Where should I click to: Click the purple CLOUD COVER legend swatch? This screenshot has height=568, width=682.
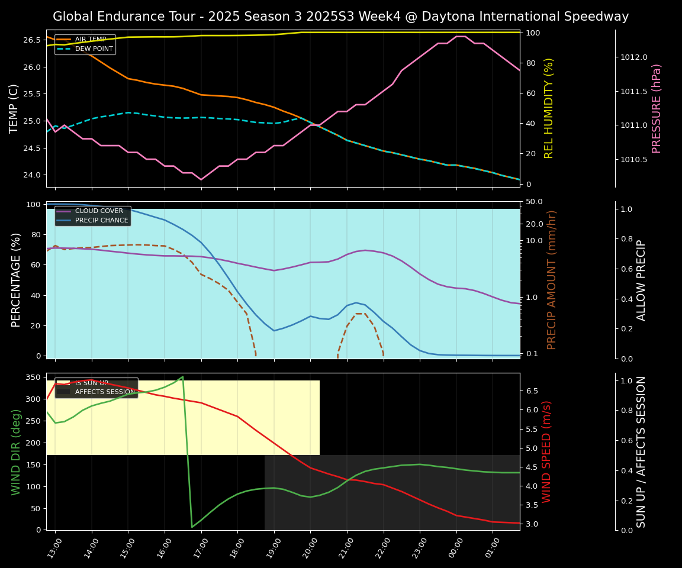tap(63, 211)
